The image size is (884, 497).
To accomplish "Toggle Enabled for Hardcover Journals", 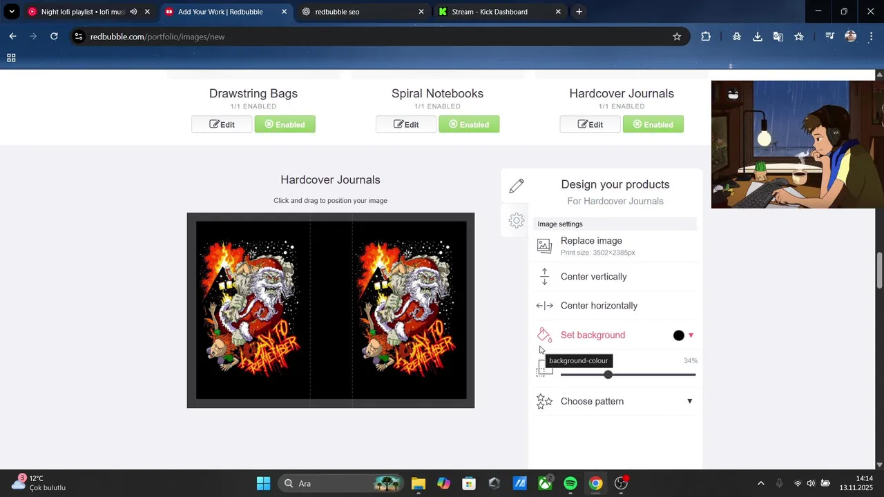I will [x=653, y=124].
